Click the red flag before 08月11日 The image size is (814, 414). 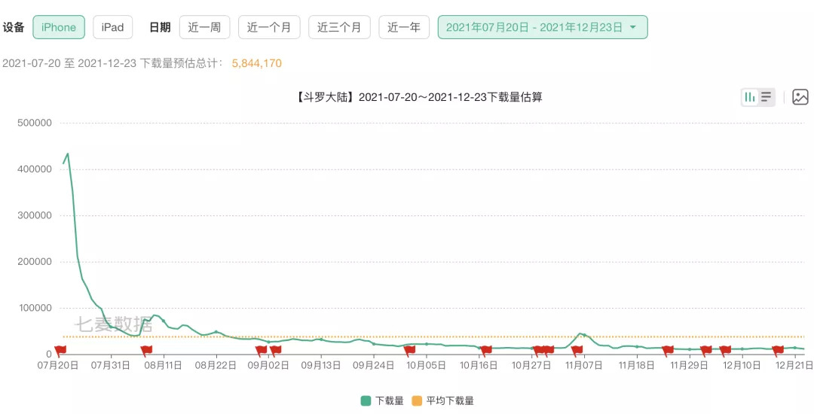pyautogui.click(x=146, y=349)
